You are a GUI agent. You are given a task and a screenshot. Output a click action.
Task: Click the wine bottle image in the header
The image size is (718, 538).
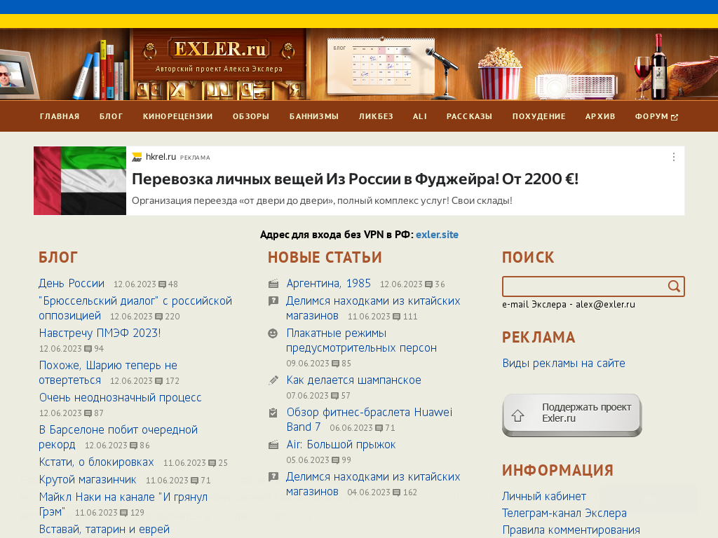(659, 67)
